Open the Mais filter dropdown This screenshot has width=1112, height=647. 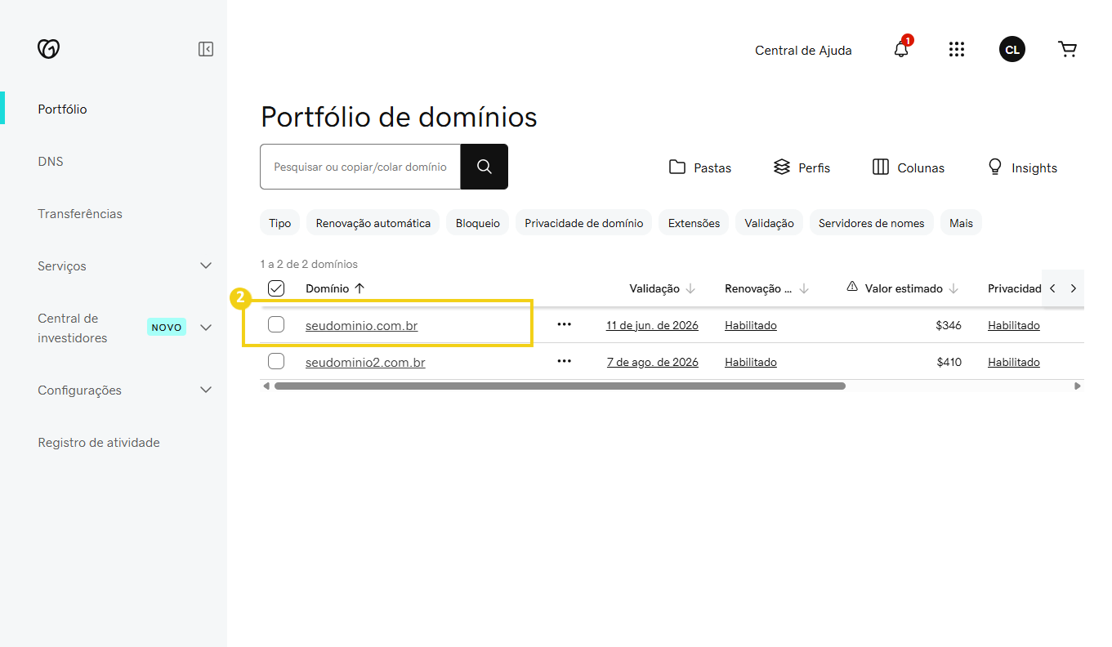pos(961,222)
